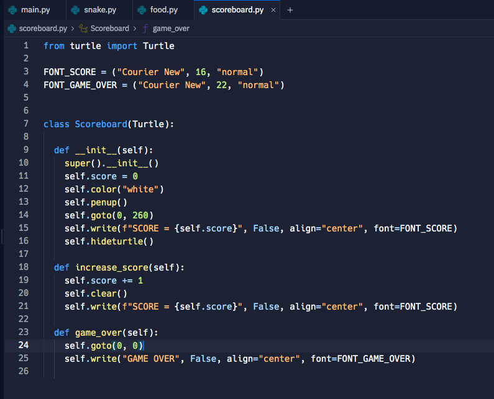Click font=FONT_SCORE on line 15

pyautogui.click(x=413, y=228)
